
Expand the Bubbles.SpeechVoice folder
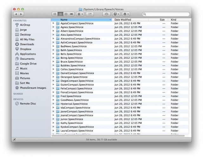[x=53, y=65]
